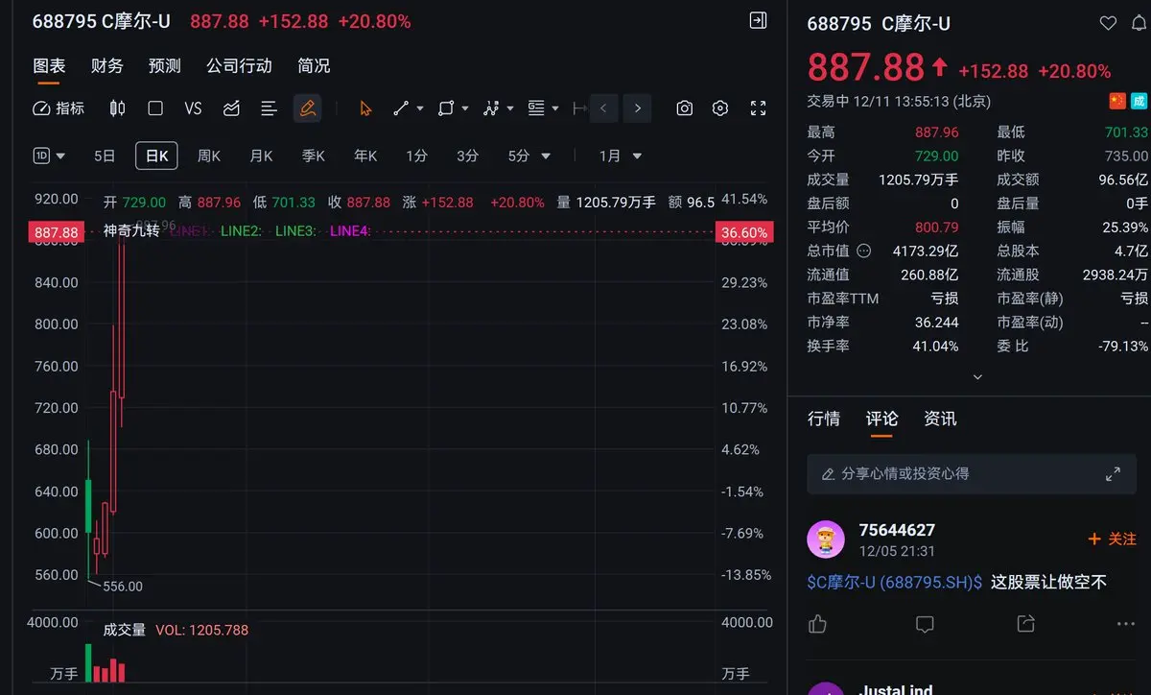This screenshot has width=1151, height=695.
Task: Open the 1D interval dropdown
Action: pyautogui.click(x=49, y=156)
